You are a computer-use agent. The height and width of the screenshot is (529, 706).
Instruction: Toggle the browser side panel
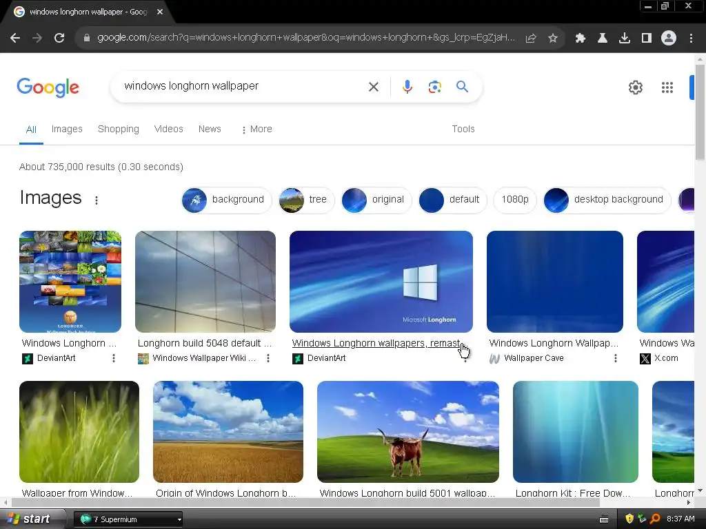647,39
